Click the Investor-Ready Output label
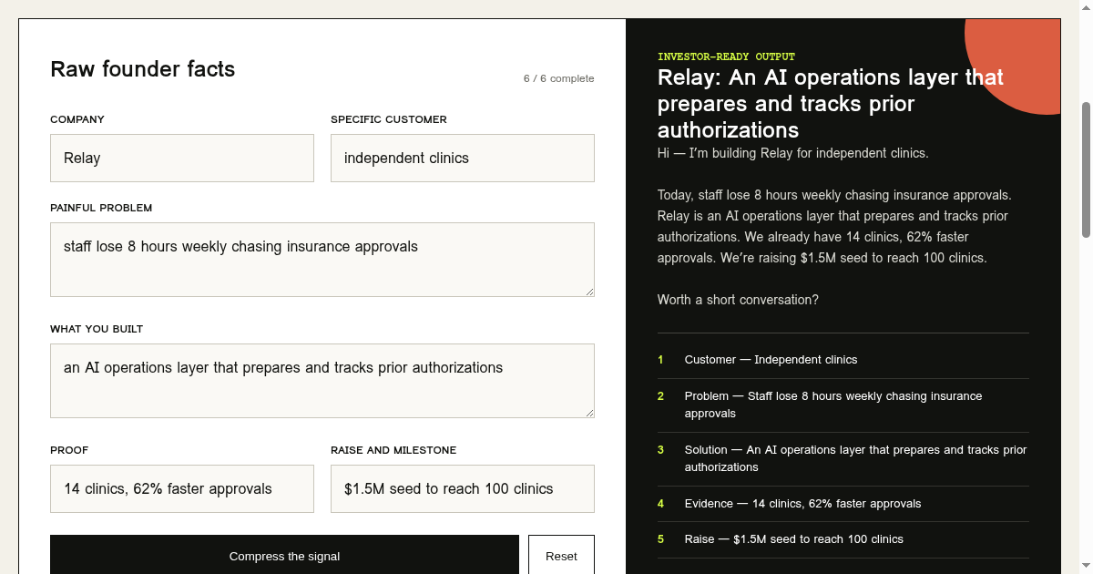This screenshot has height=574, width=1093. click(726, 56)
